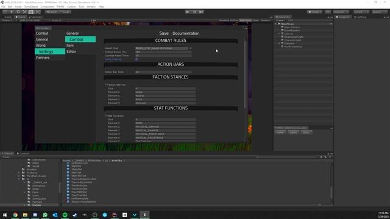Open Inspector panel options menu icon
Viewport: 390px width, 219px height.
click(388, 17)
